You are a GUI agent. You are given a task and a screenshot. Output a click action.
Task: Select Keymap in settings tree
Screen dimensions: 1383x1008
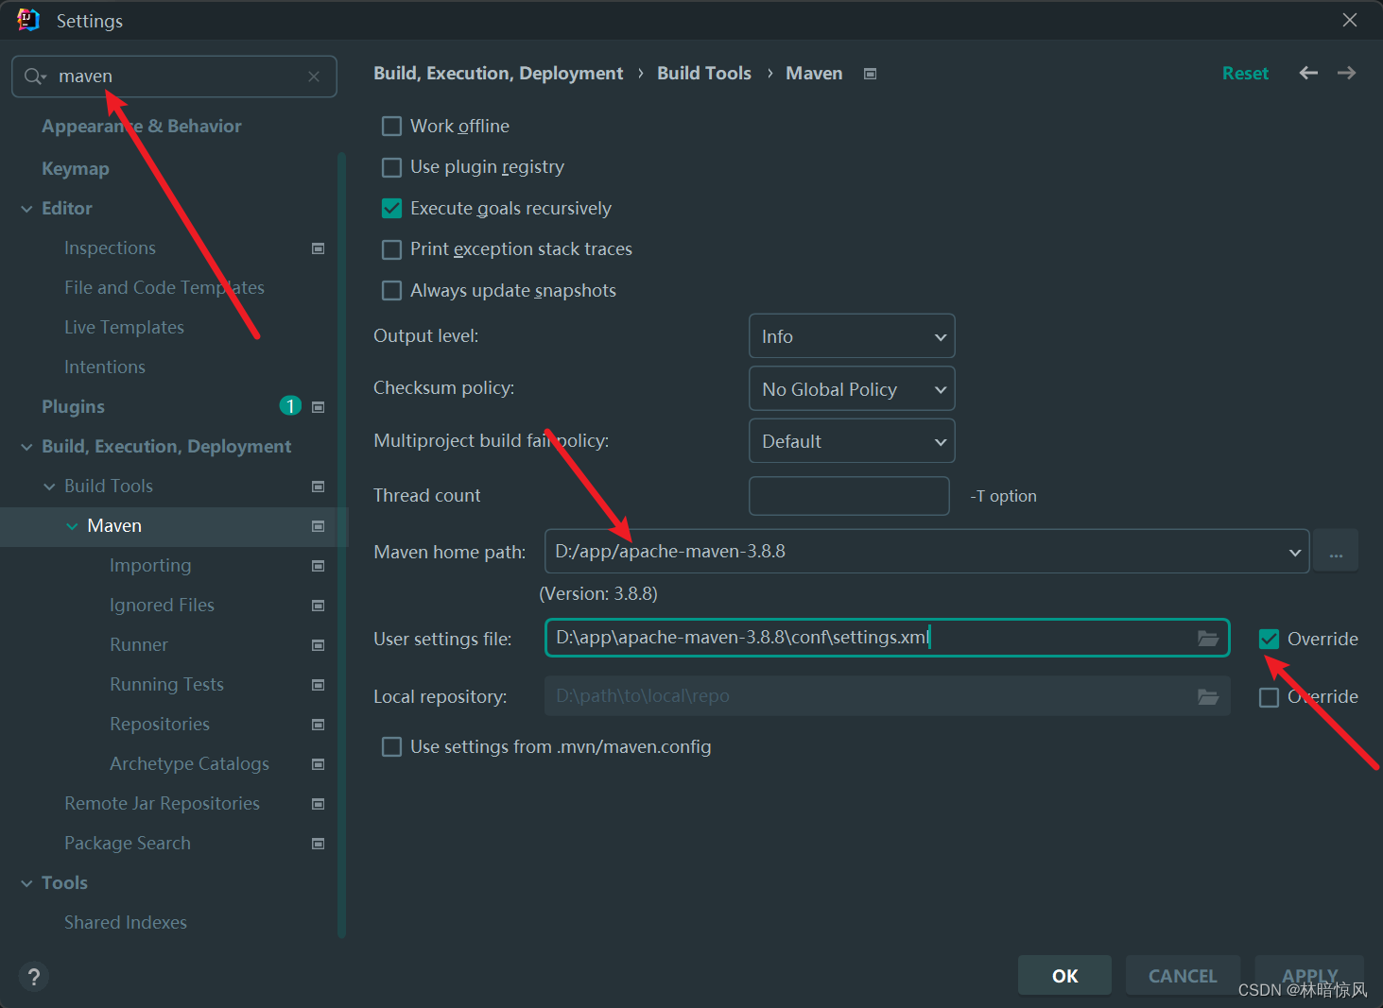76,169
